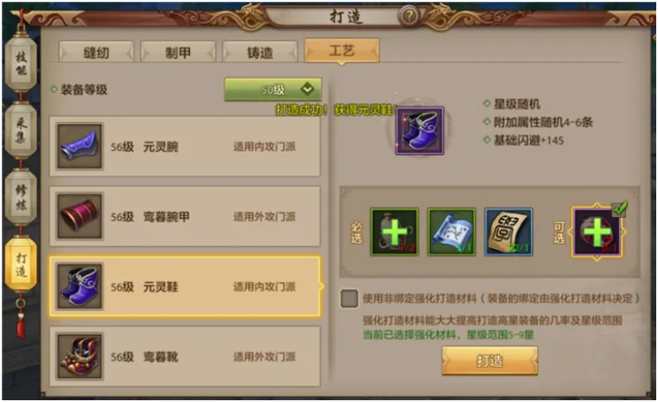Viewport: 658px width, 402px height.
Task: Open the question mark help icon
Action: (409, 17)
